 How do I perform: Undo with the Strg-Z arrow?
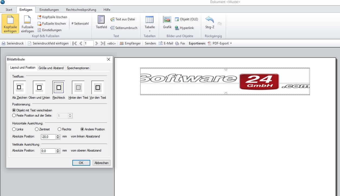[210, 22]
